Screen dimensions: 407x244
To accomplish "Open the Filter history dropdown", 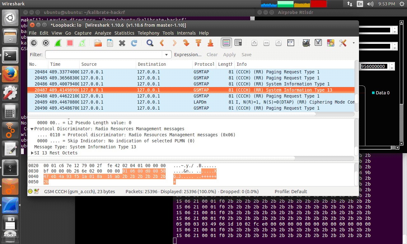I will [x=167, y=55].
